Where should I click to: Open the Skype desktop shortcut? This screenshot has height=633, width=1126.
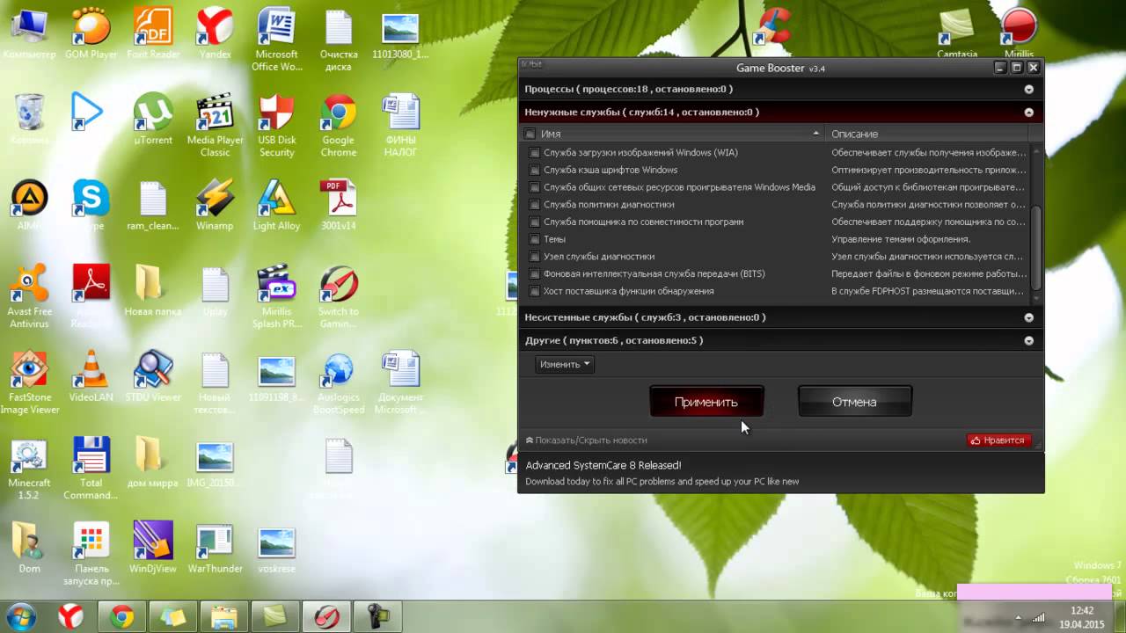[91, 205]
